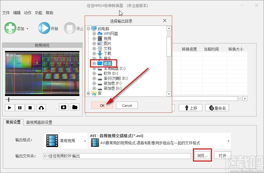Click the blue Start (开始) play icon
The image size is (264, 173).
tap(44, 28)
